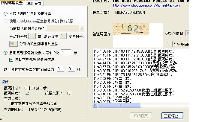This screenshot has width=205, height=122.
Task: Open the 其他设置 tab
Action: point(35,4)
